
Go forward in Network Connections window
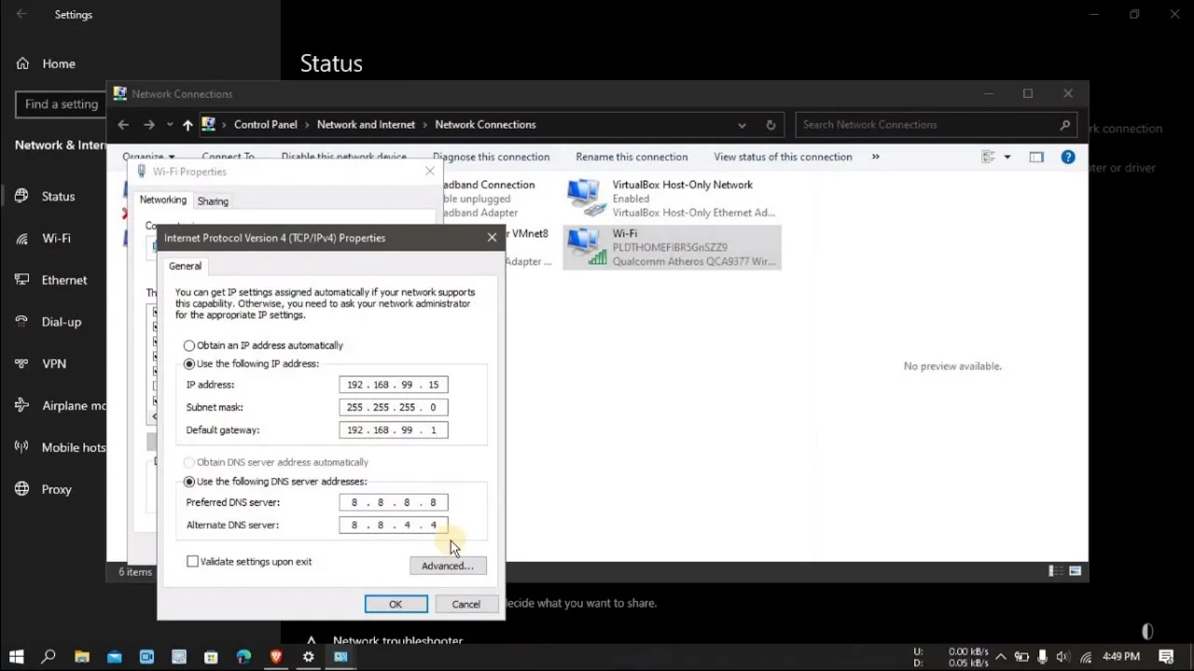(x=148, y=125)
